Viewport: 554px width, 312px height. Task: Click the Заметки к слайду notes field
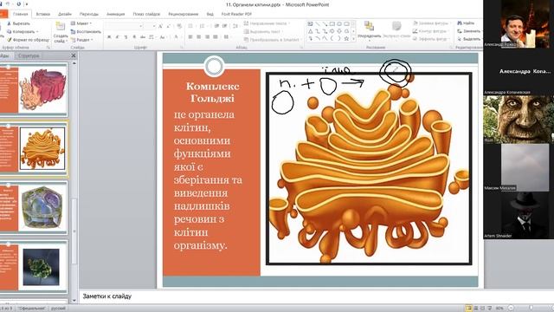pyautogui.click(x=280, y=296)
